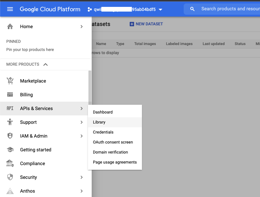
Task: Choose OAuth consent screen submenu item
Action: (x=115, y=142)
